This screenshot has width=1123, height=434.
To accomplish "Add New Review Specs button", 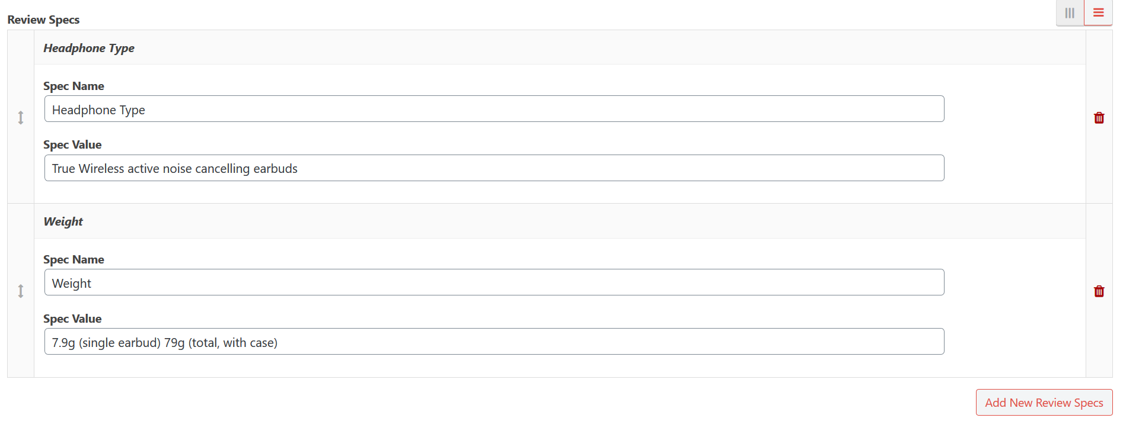I will point(1044,403).
